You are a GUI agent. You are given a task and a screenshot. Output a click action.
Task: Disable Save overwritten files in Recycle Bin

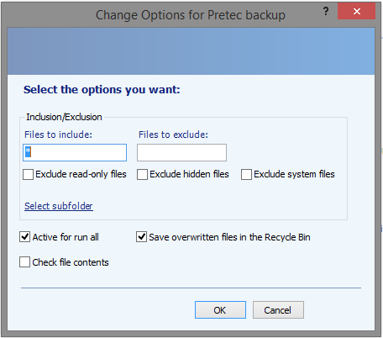pos(141,237)
